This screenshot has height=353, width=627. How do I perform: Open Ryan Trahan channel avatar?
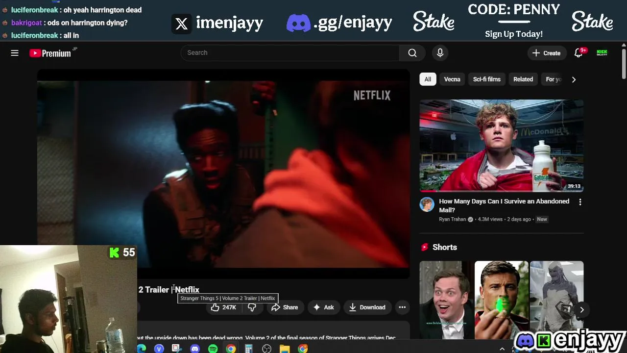coord(427,205)
